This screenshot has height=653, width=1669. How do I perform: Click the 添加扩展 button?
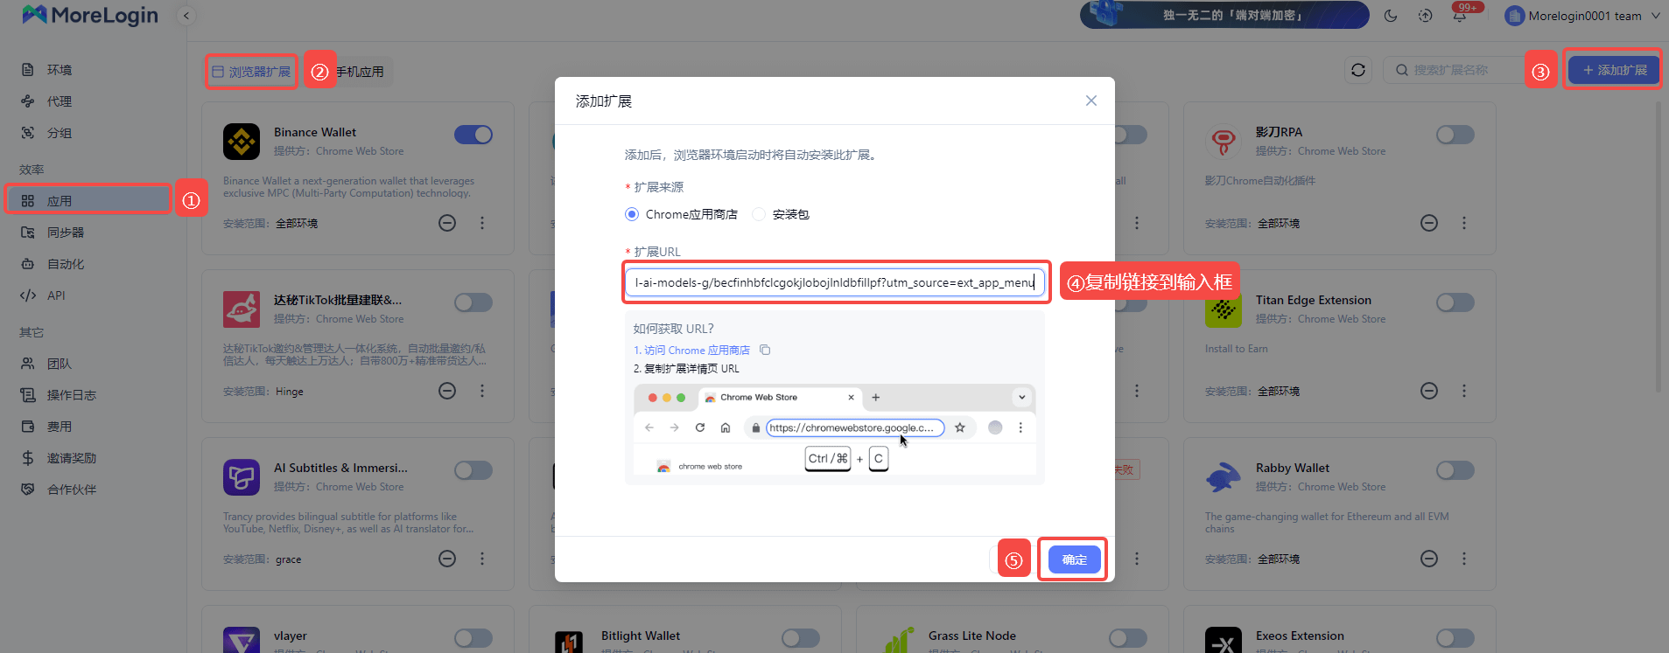(1614, 70)
